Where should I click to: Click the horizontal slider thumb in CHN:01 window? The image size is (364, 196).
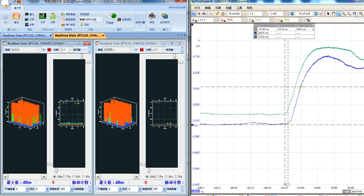coord(56,170)
